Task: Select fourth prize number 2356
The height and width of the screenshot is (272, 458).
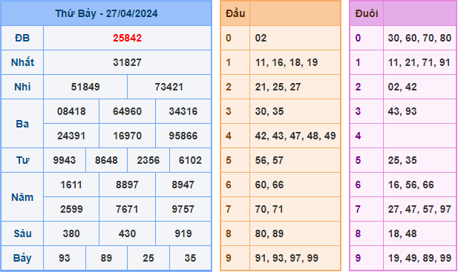Action: (x=148, y=160)
